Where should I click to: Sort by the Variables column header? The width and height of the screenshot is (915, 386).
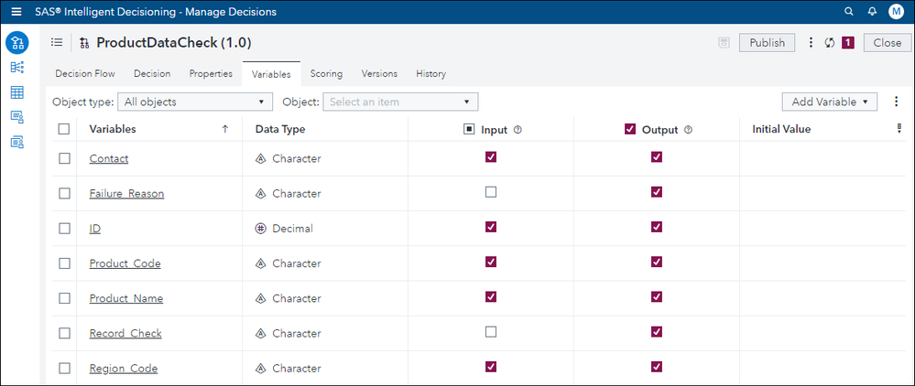pos(113,129)
